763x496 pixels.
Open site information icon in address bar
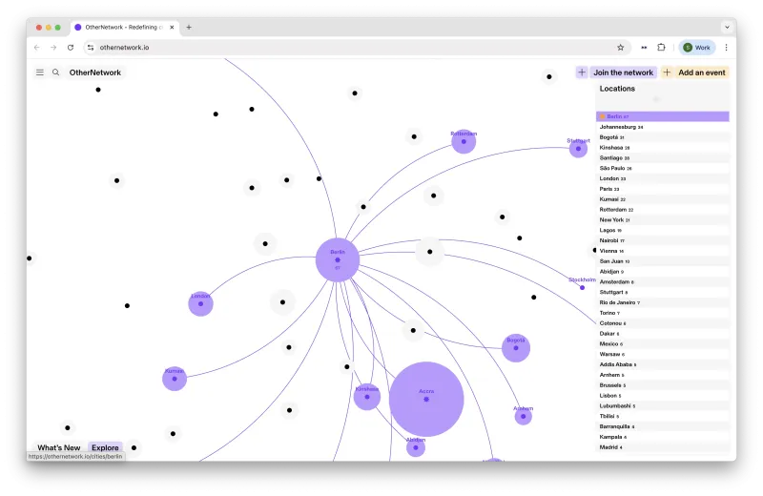click(x=91, y=47)
